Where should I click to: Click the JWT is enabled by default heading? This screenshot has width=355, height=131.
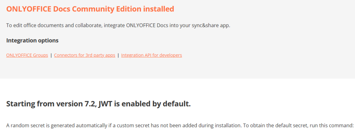(x=98, y=104)
